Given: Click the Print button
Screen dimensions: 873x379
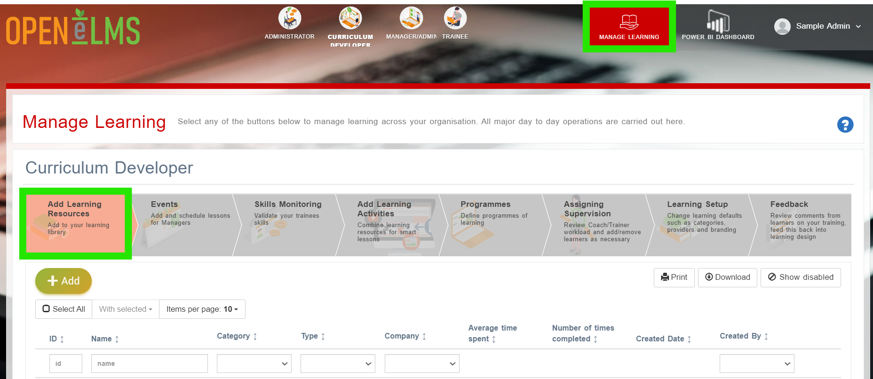Looking at the screenshot, I should point(674,277).
